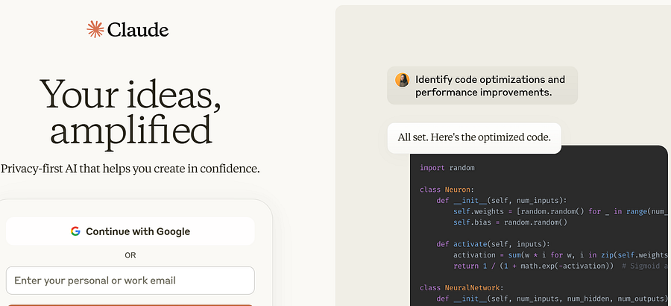This screenshot has width=671, height=306.
Task: Click "self.bias = random.random()" code line
Action: 510,222
